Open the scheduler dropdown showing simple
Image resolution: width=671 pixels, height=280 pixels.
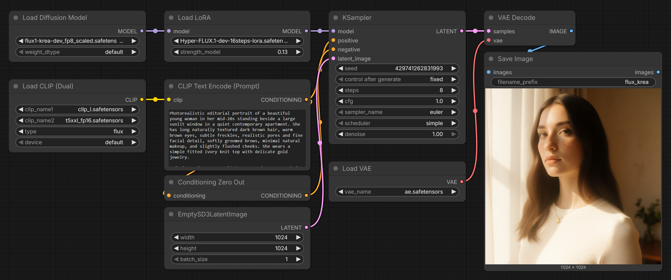point(397,123)
